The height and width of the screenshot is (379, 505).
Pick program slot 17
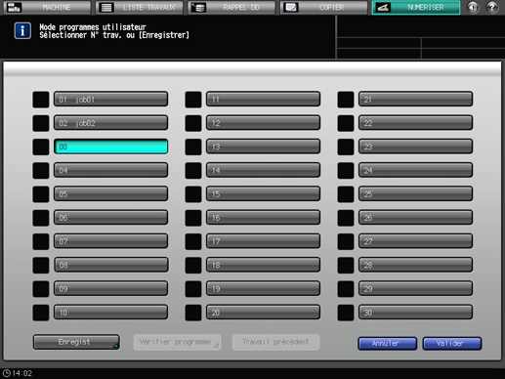click(x=263, y=241)
